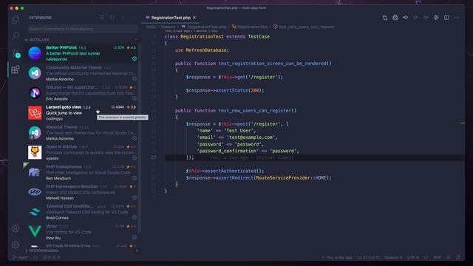The image size is (473, 266).
Task: Manage GitLens via its gear icon
Action: [x=135, y=98]
